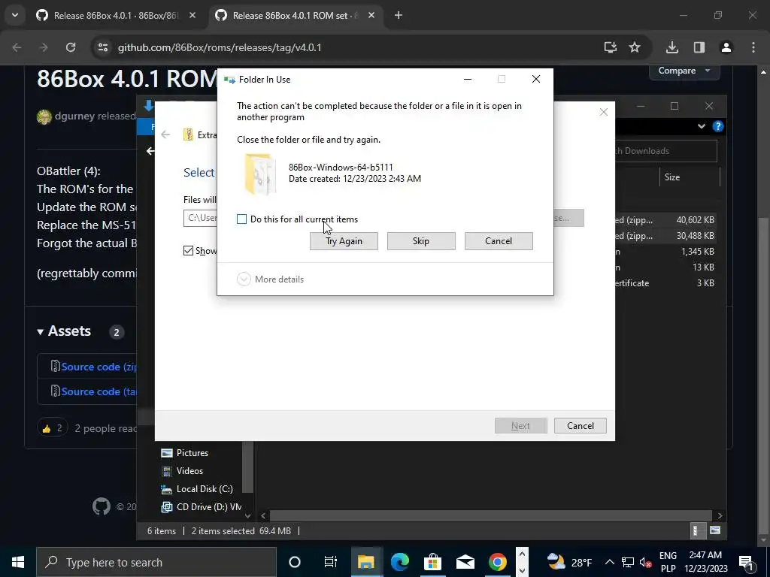Viewport: 770px width, 577px height.
Task: Click the 86Box-Windows-64-b5111 folder icon
Action: 259,174
